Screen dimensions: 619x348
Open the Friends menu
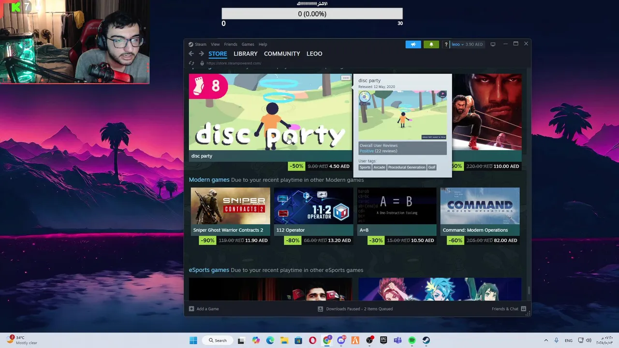point(231,44)
